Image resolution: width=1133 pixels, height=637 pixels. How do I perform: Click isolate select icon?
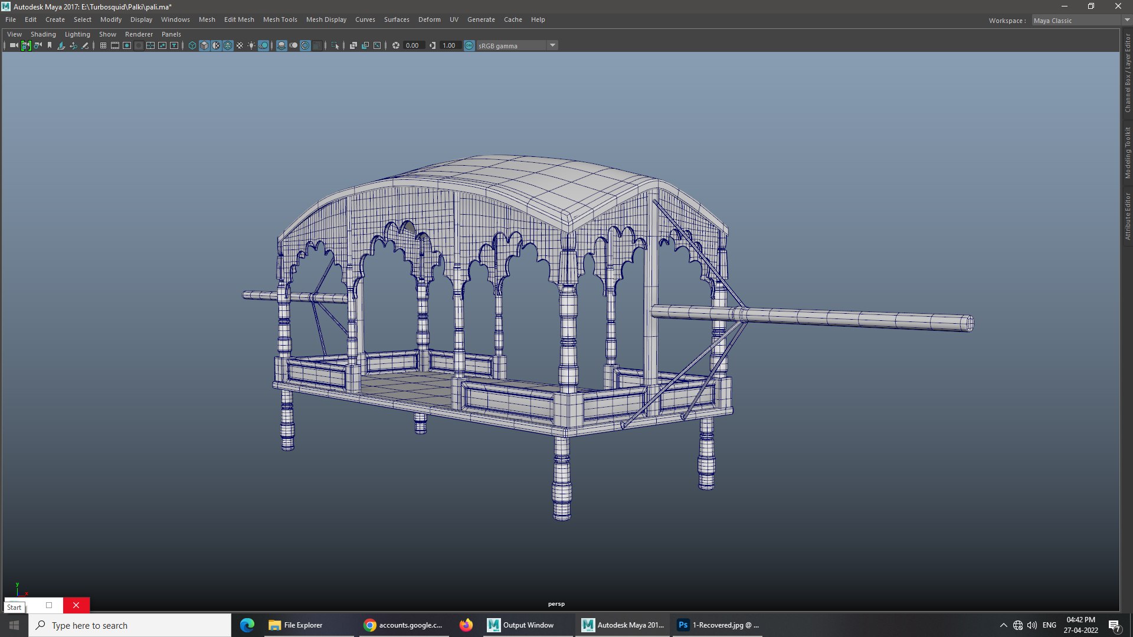click(x=335, y=45)
